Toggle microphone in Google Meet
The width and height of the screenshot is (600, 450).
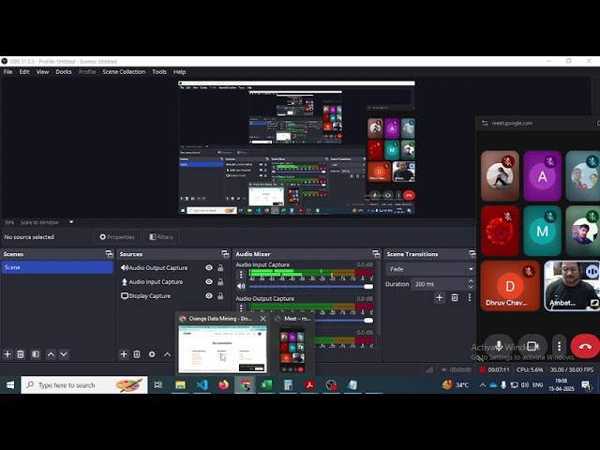click(499, 346)
